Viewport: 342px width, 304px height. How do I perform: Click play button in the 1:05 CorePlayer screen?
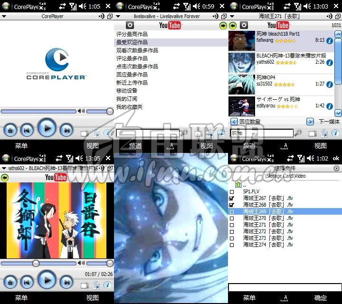[x=47, y=128]
